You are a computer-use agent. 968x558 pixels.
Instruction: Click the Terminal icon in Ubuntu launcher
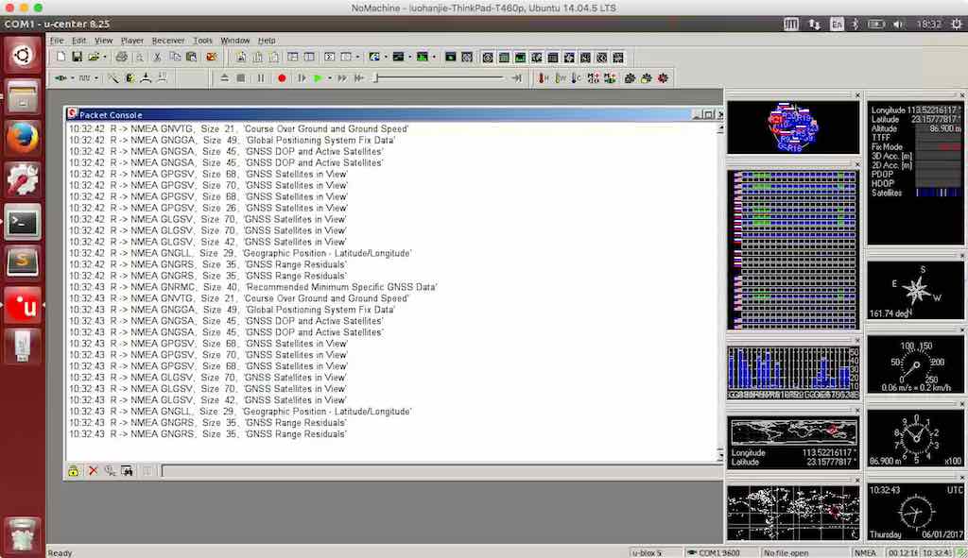23,222
